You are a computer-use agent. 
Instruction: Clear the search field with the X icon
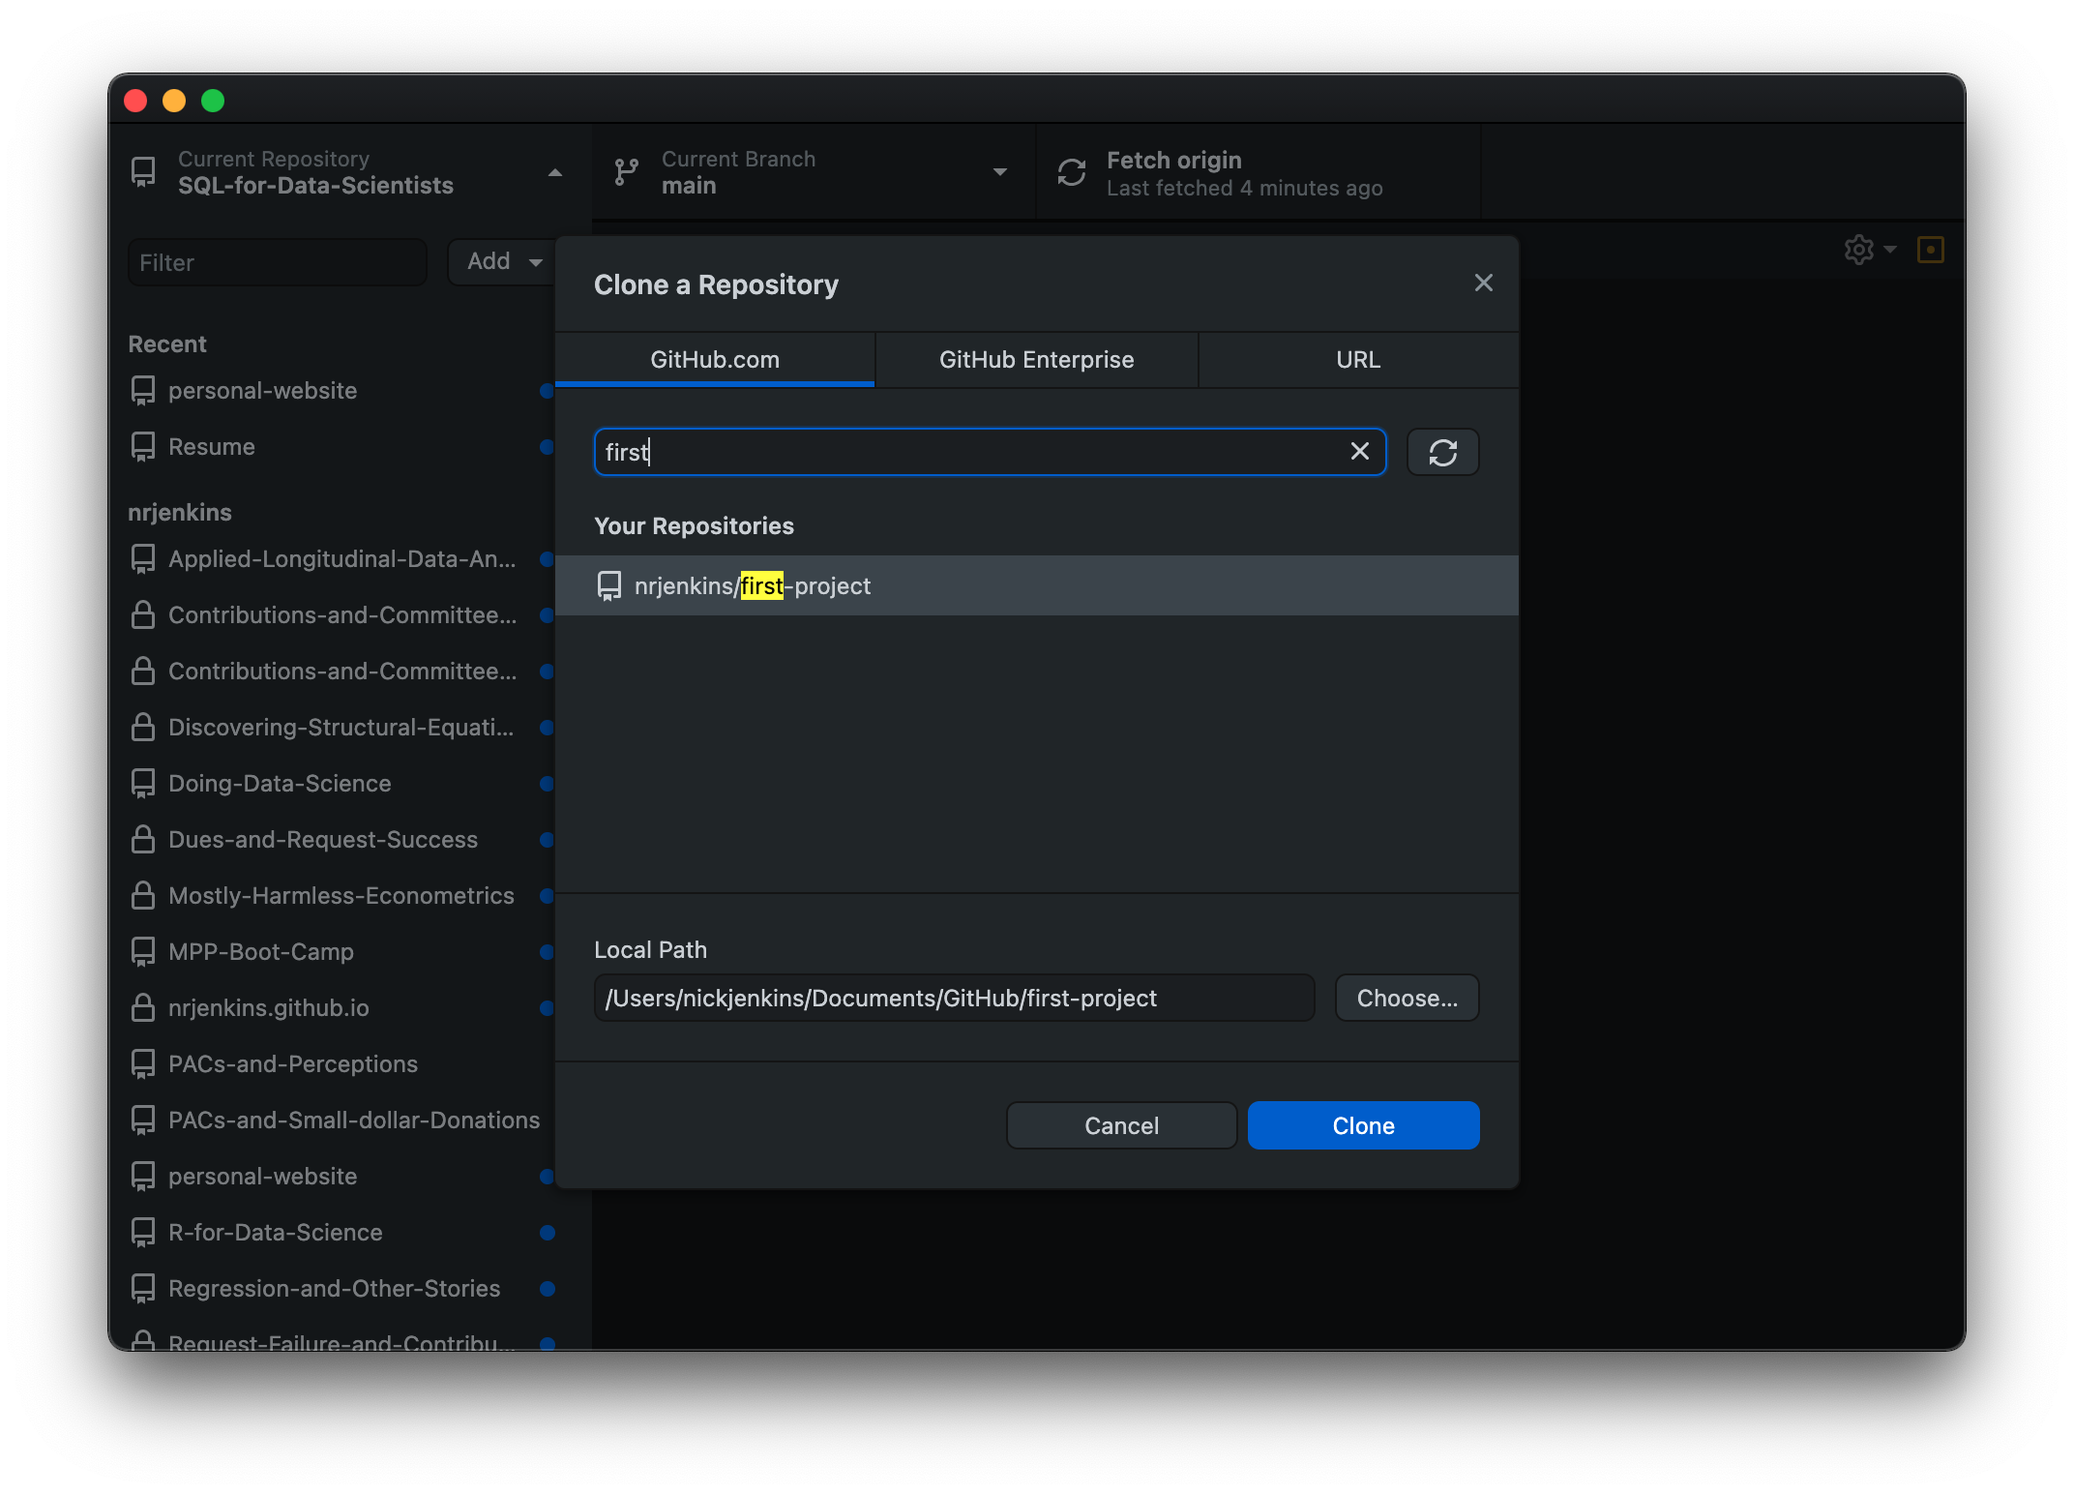click(x=1359, y=451)
